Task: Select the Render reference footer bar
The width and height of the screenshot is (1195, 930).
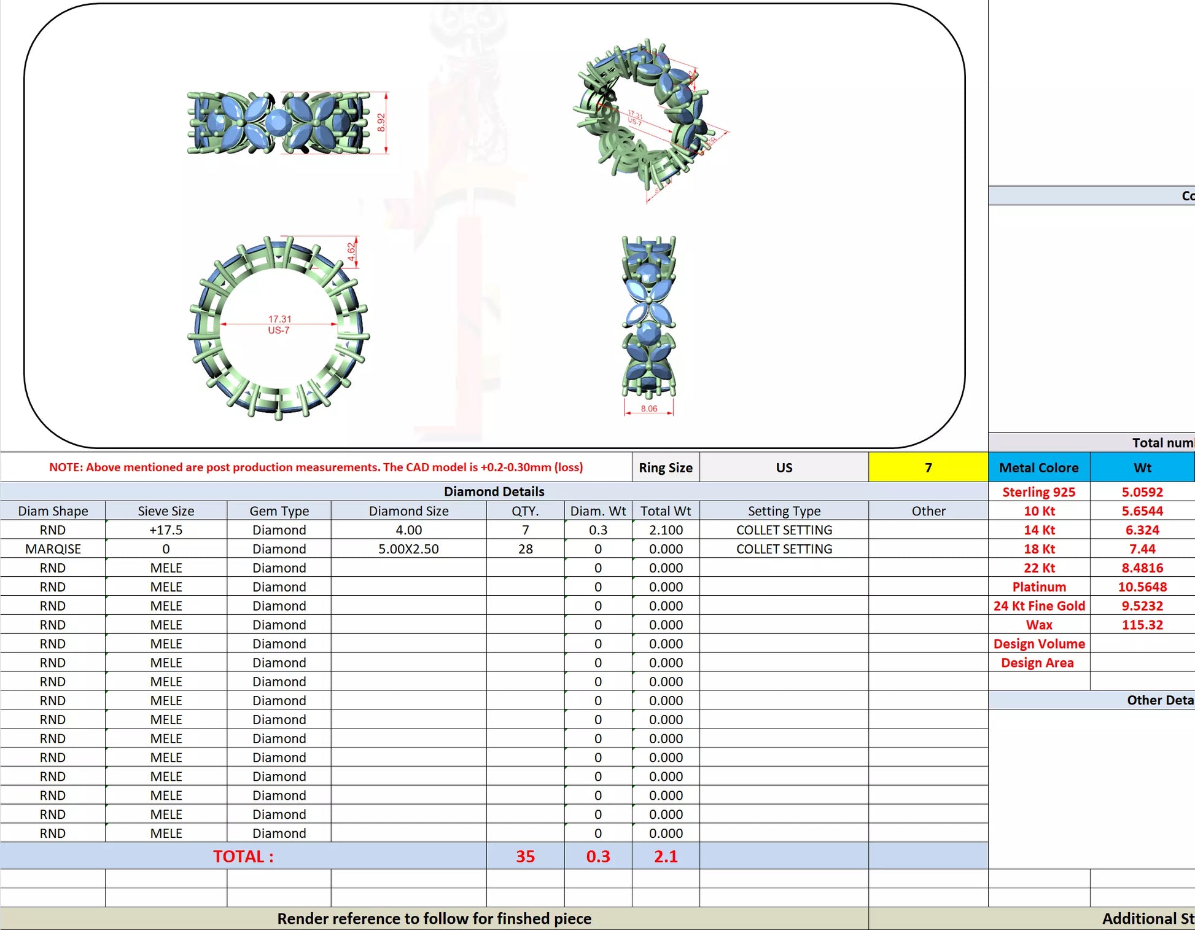Action: coord(434,918)
